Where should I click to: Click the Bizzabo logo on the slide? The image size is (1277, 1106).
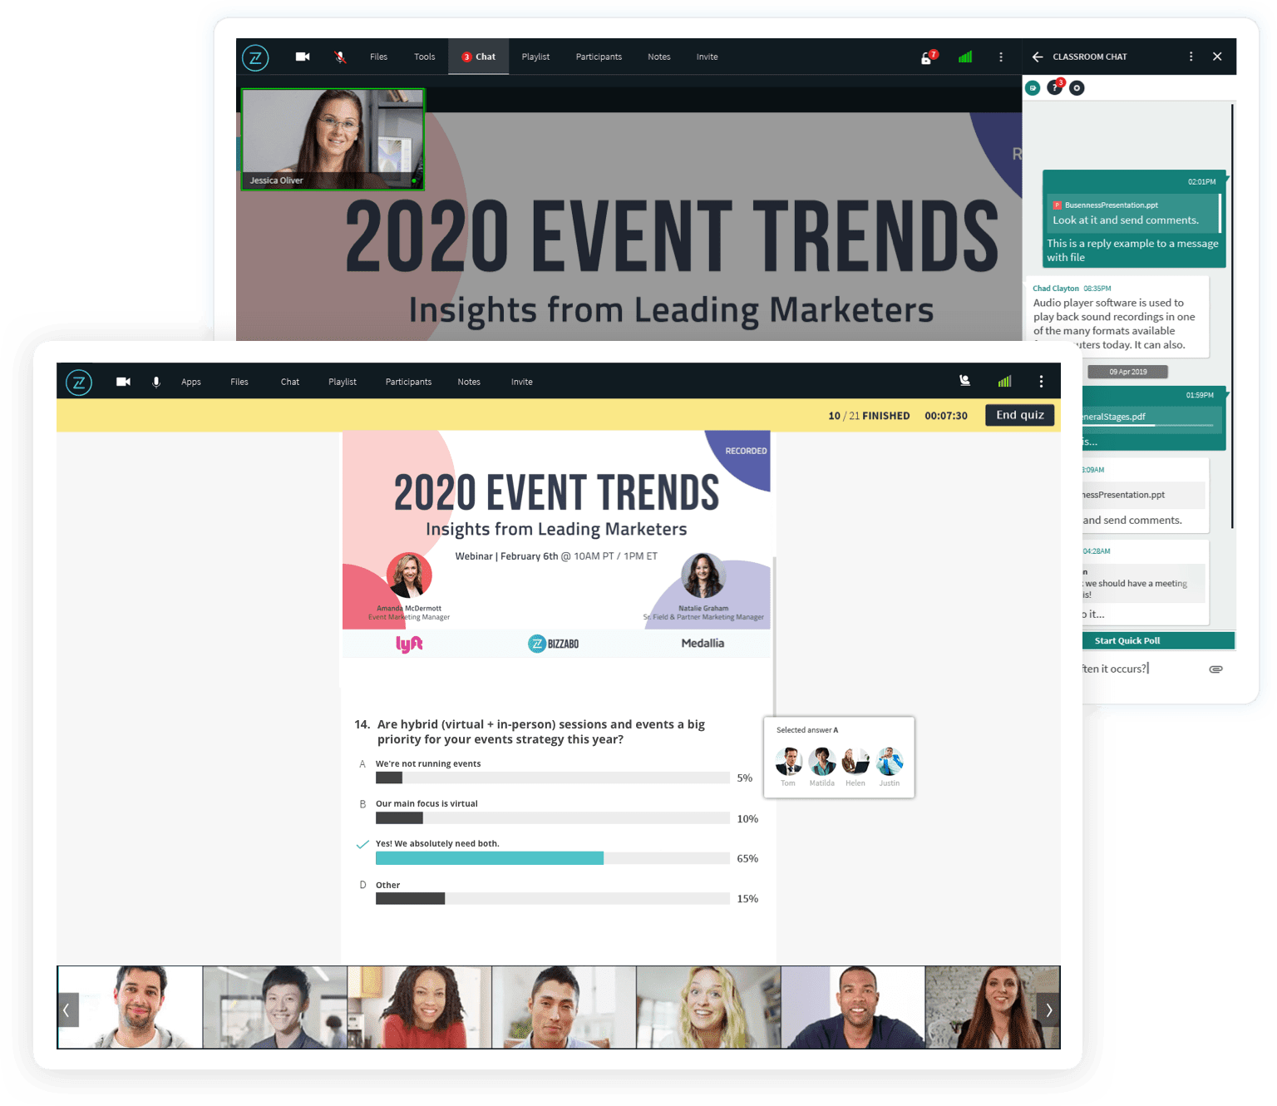click(554, 644)
